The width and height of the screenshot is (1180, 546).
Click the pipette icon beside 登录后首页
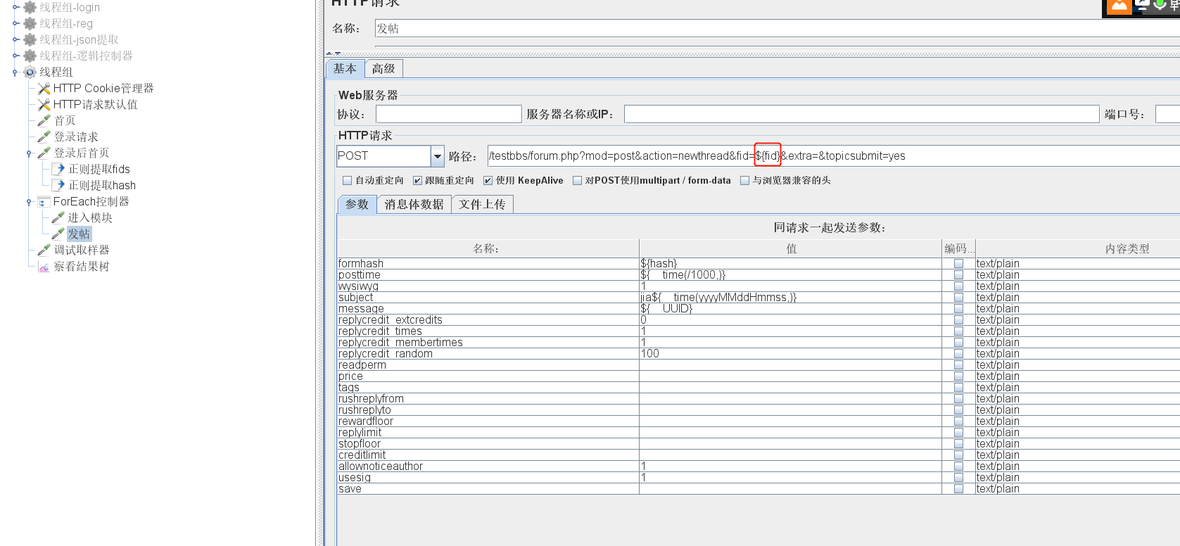(x=44, y=153)
